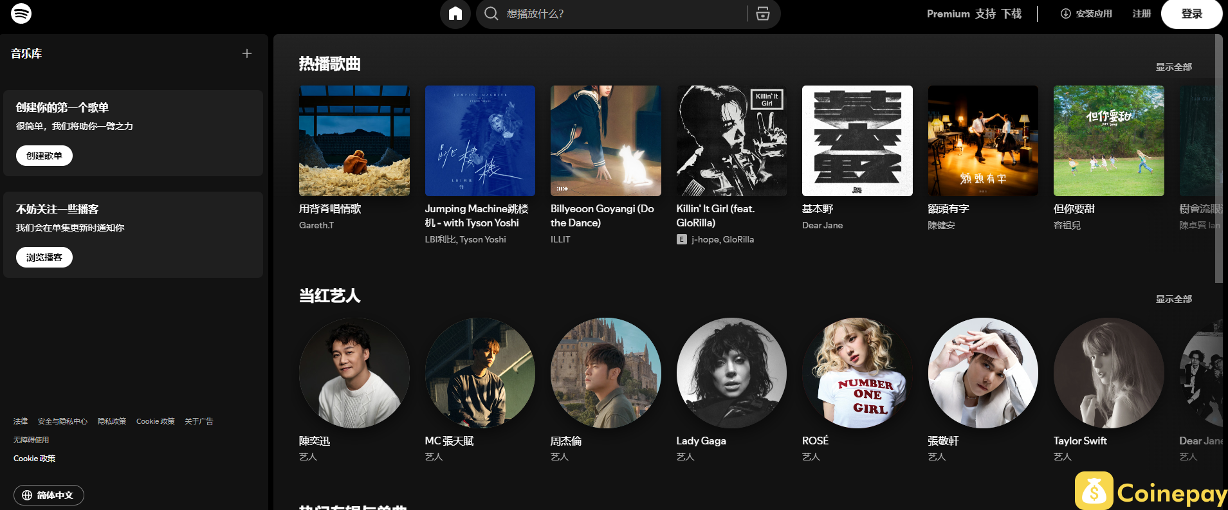1228x510 pixels.
Task: Open the 简体中文 language selector
Action: [x=49, y=495]
